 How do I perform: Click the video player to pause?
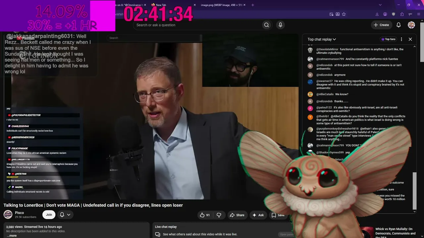[x=151, y=116]
